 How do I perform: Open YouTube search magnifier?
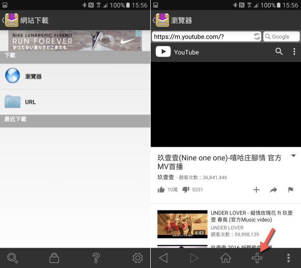tap(279, 52)
